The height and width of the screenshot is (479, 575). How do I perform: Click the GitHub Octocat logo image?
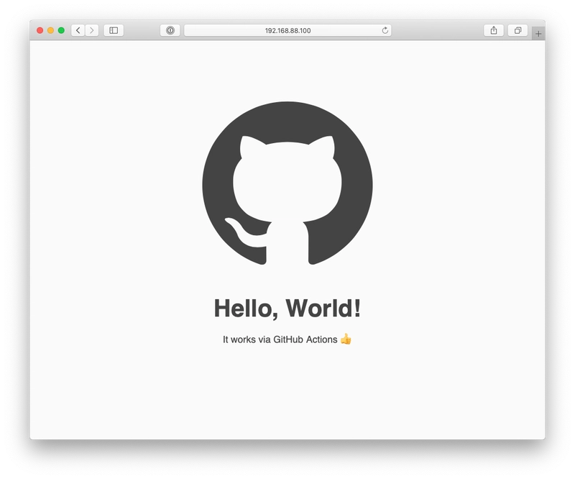coord(287,183)
